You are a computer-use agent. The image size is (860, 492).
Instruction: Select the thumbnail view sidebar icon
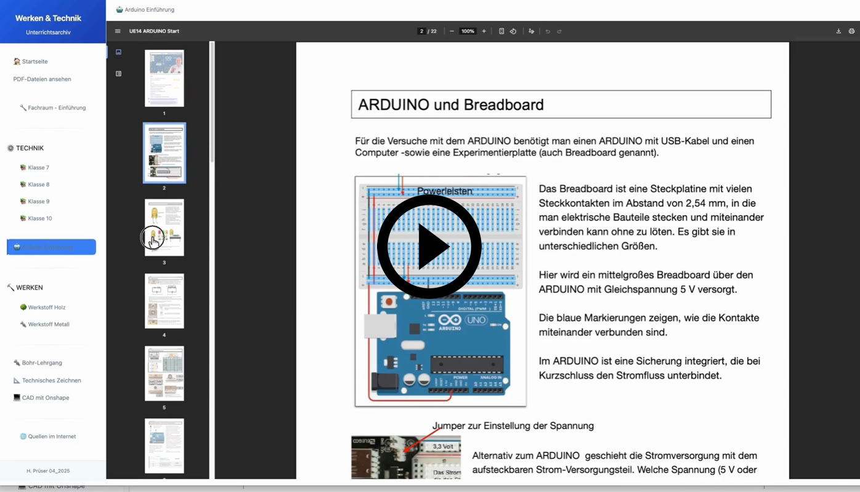(118, 52)
